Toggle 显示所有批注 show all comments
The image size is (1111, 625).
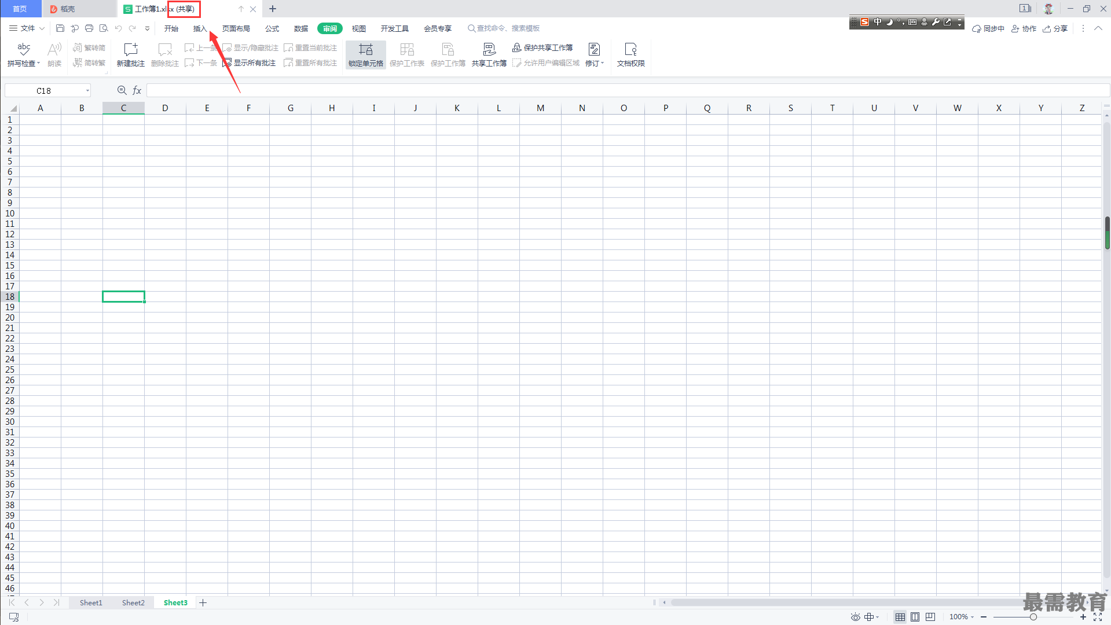250,62
